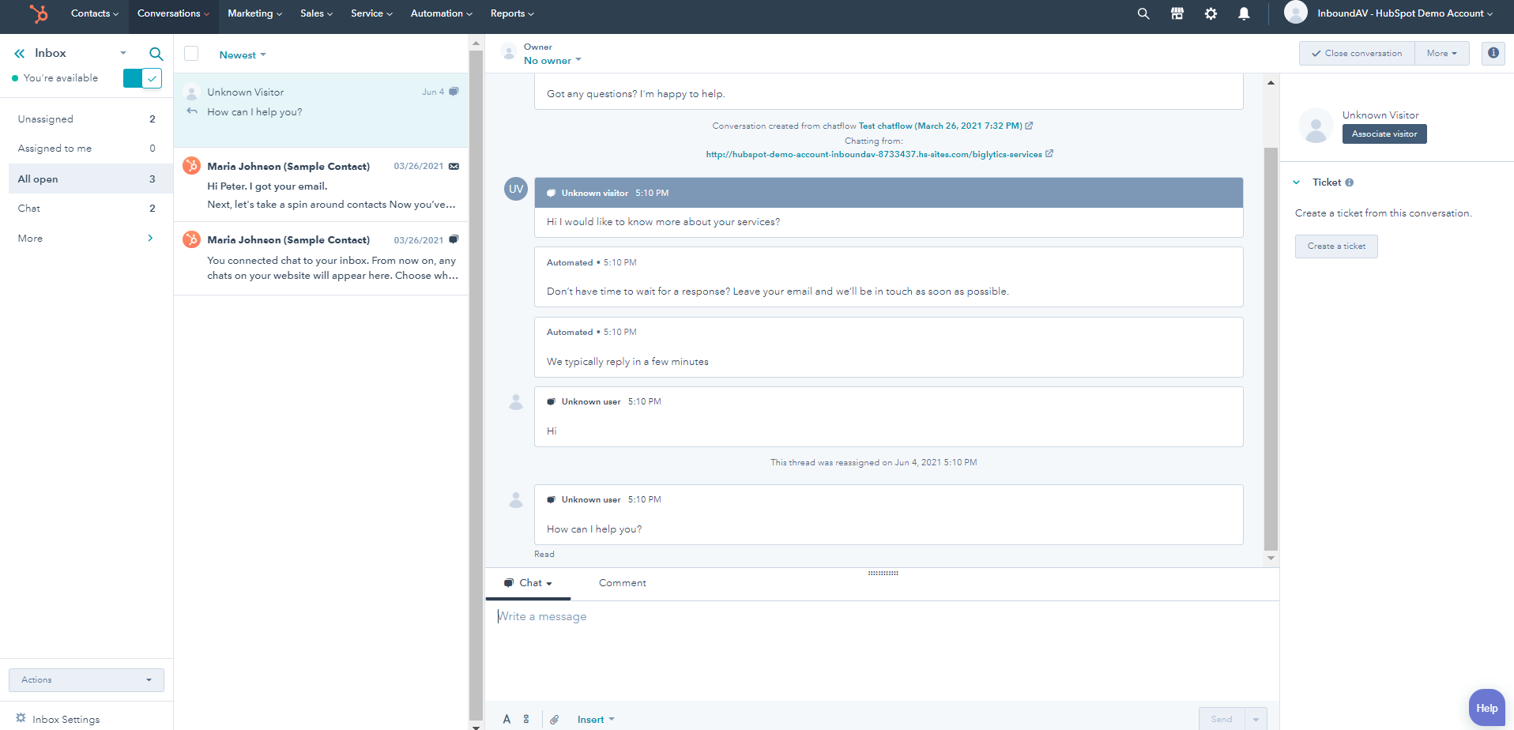Click the owner avatar icon in conversation header
The height and width of the screenshot is (730, 1514).
click(x=509, y=53)
